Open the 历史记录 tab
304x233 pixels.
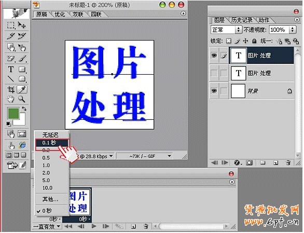242,20
